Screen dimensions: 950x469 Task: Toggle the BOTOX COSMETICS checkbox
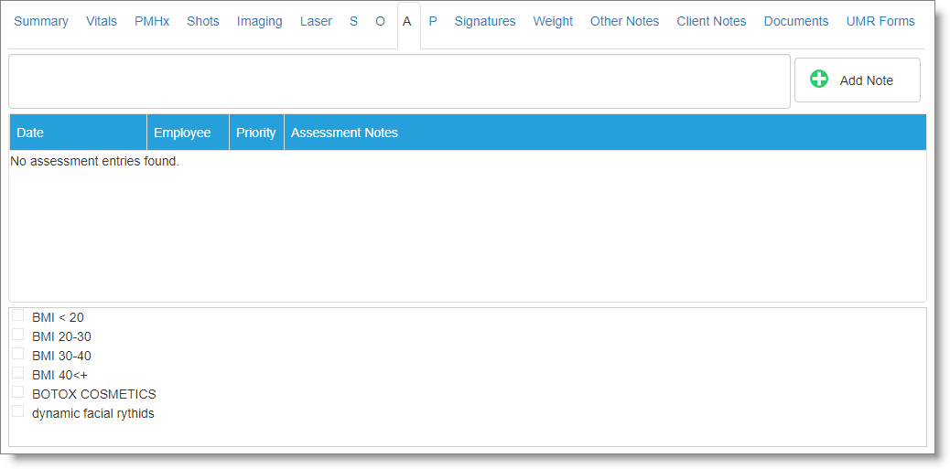click(18, 392)
